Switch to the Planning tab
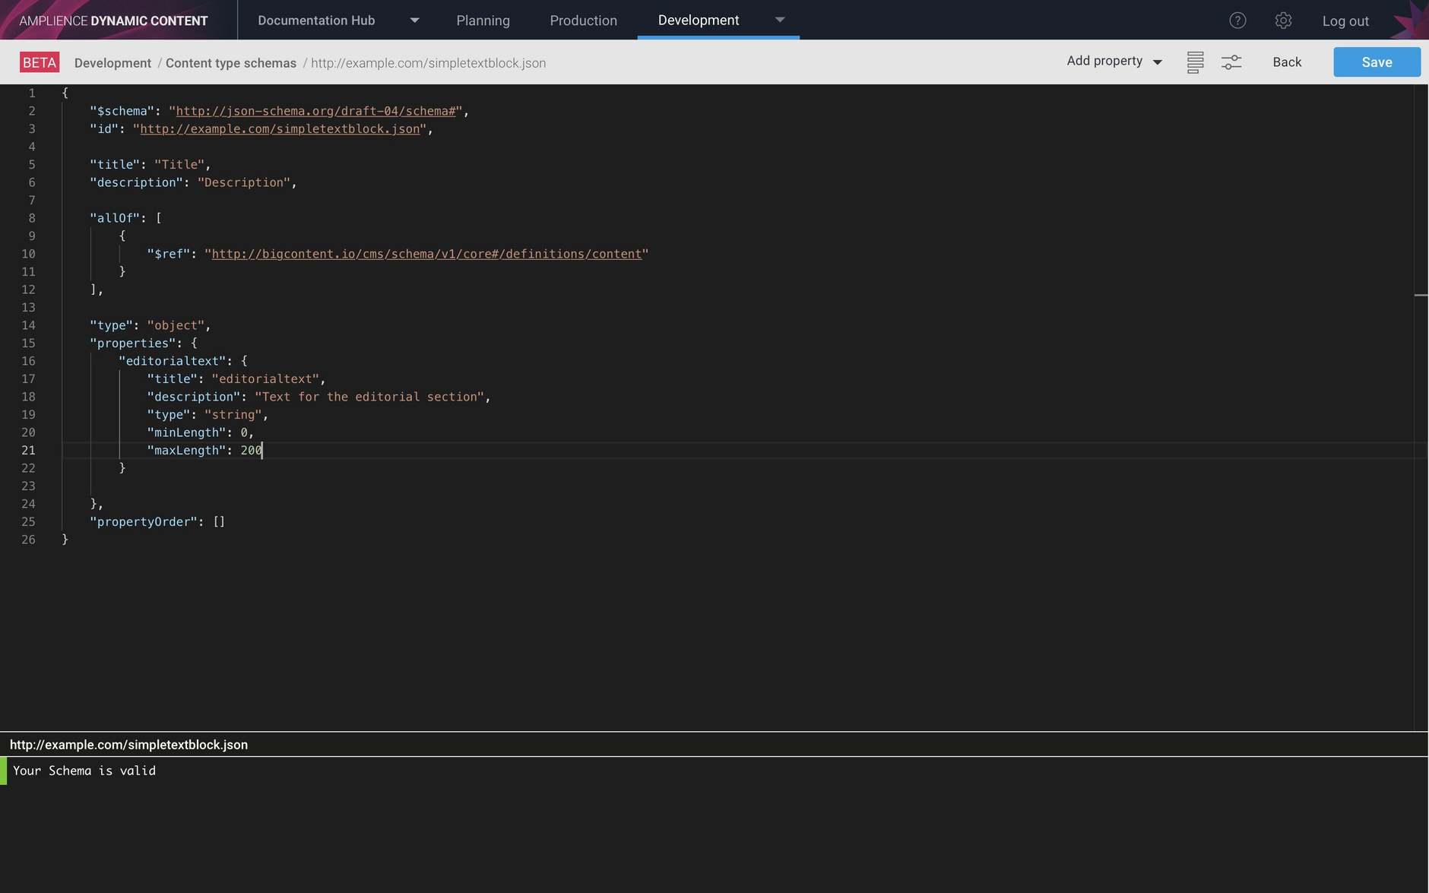The image size is (1429, 893). coord(483,21)
